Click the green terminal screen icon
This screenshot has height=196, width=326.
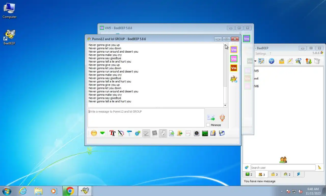(205, 133)
